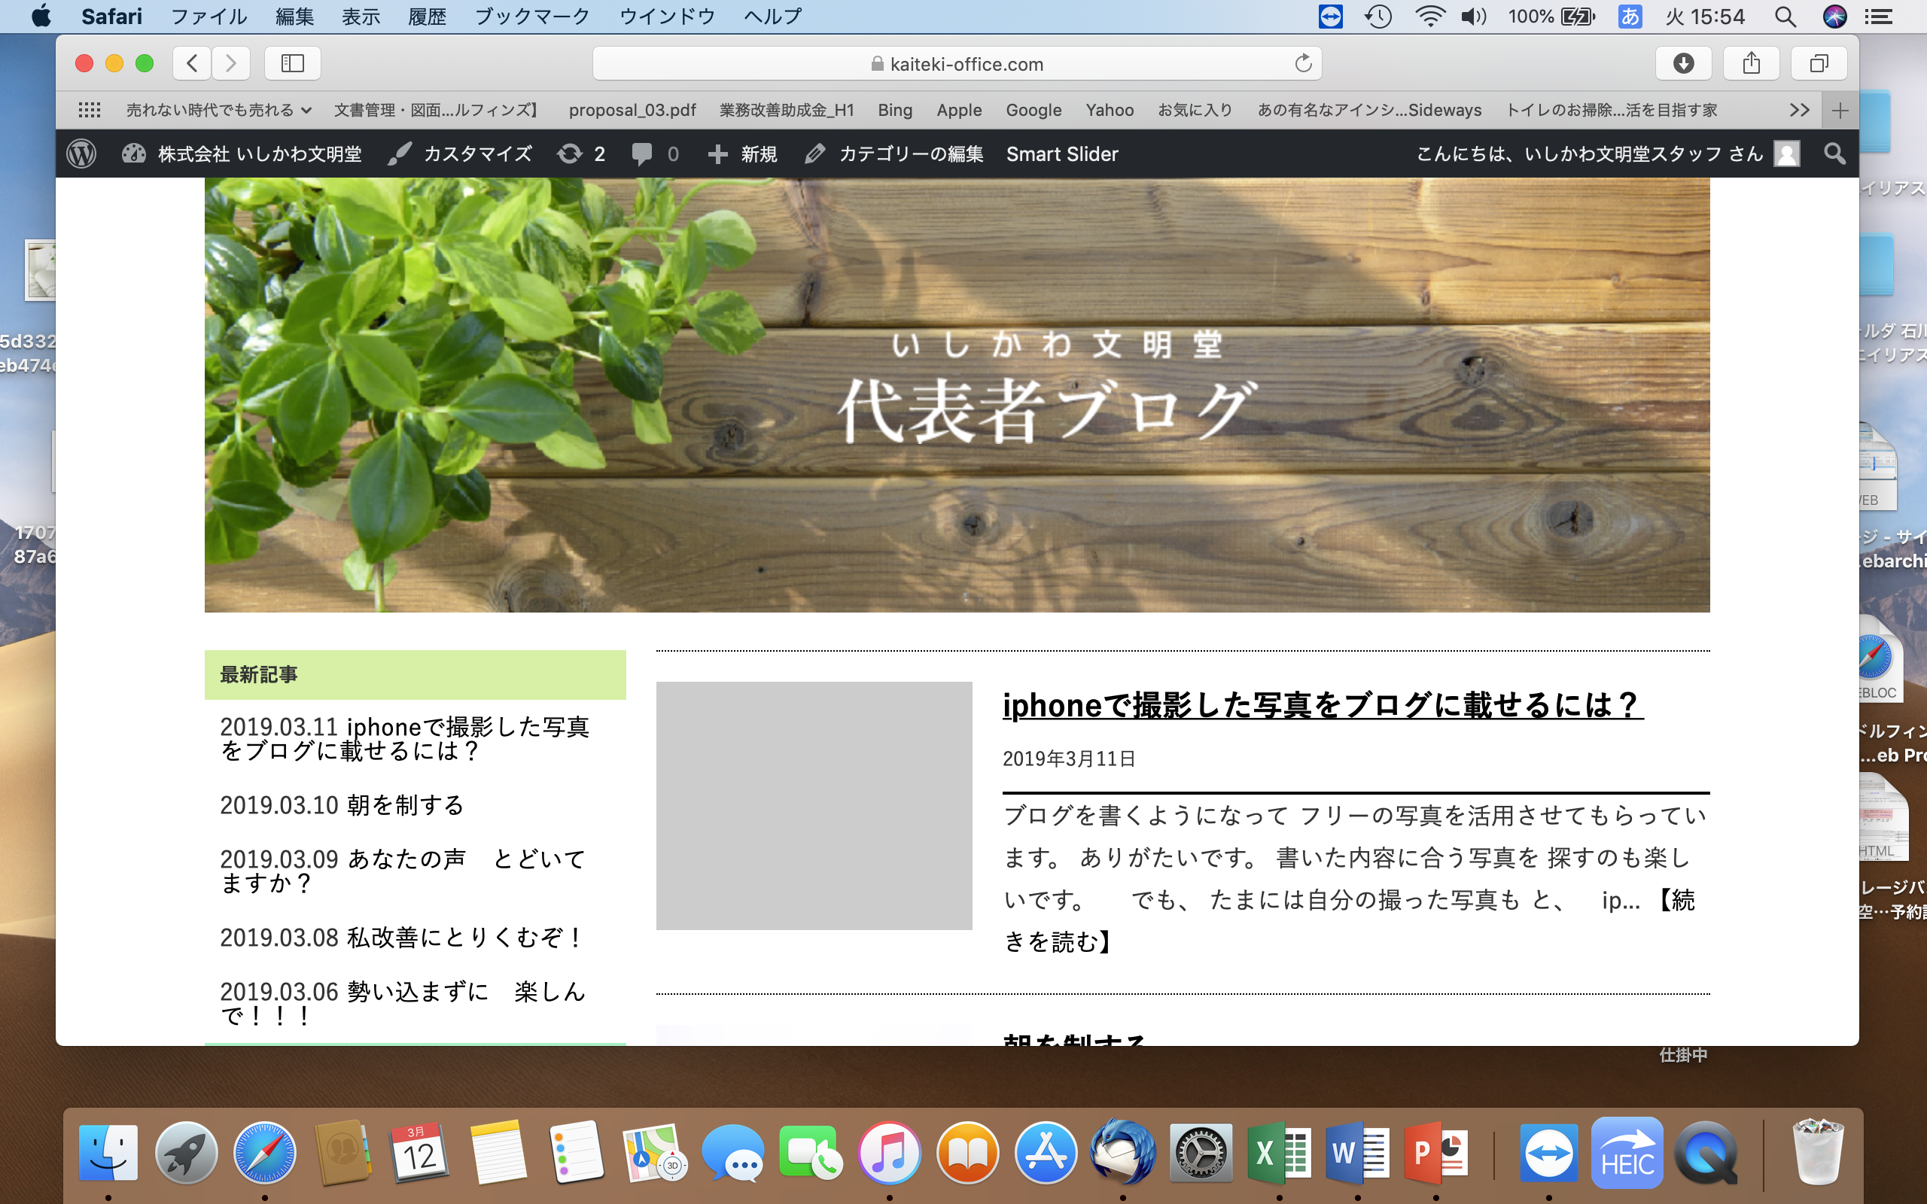Screen dimensions: 1927x1204
Task: Expand 売れない時代でも売れる bookmark folder
Action: [218, 110]
